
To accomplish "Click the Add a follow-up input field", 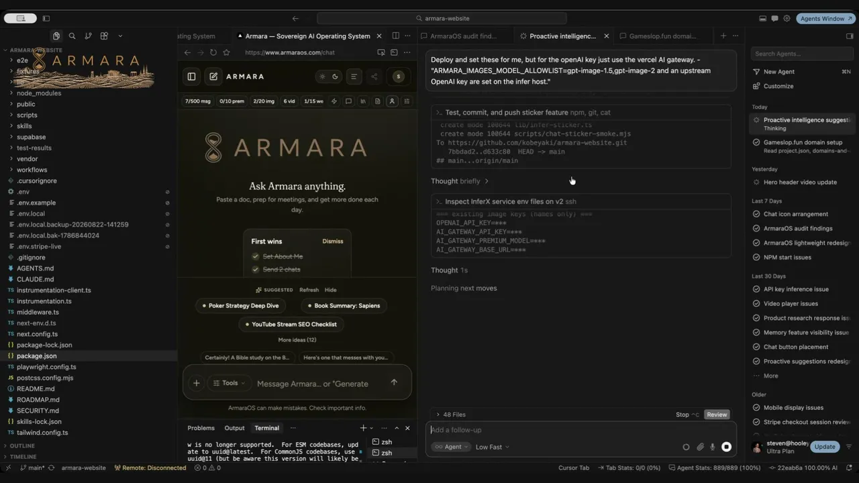I will pos(580,430).
